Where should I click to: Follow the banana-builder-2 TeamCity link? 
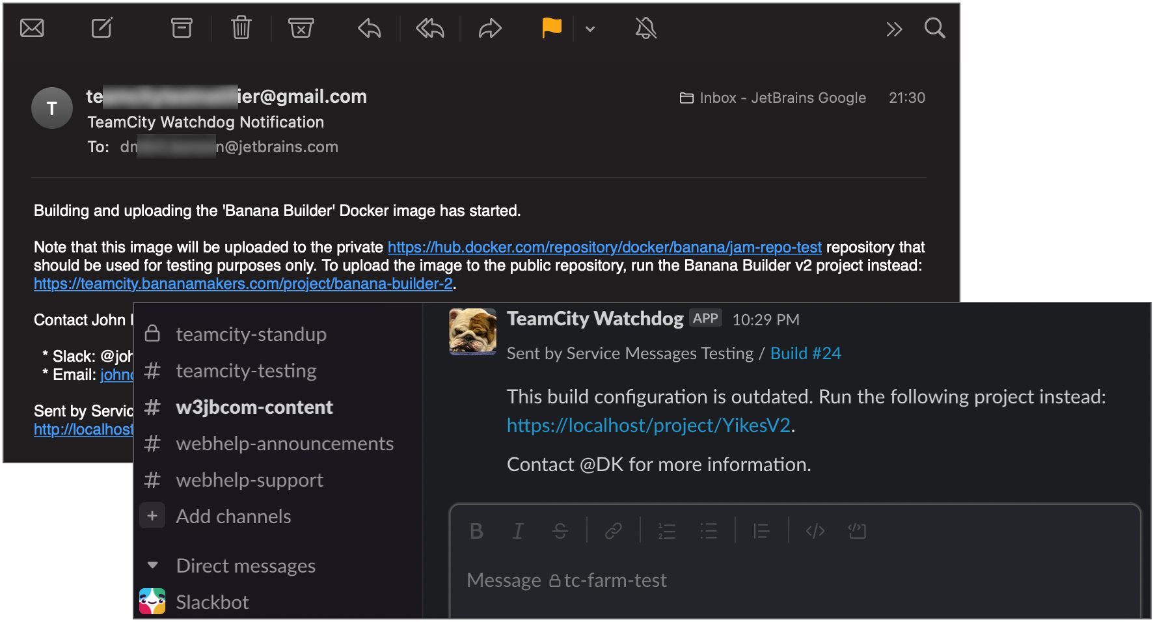243,284
